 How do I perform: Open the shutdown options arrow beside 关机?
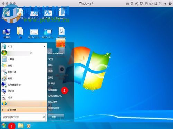pyautogui.click(x=62, y=117)
